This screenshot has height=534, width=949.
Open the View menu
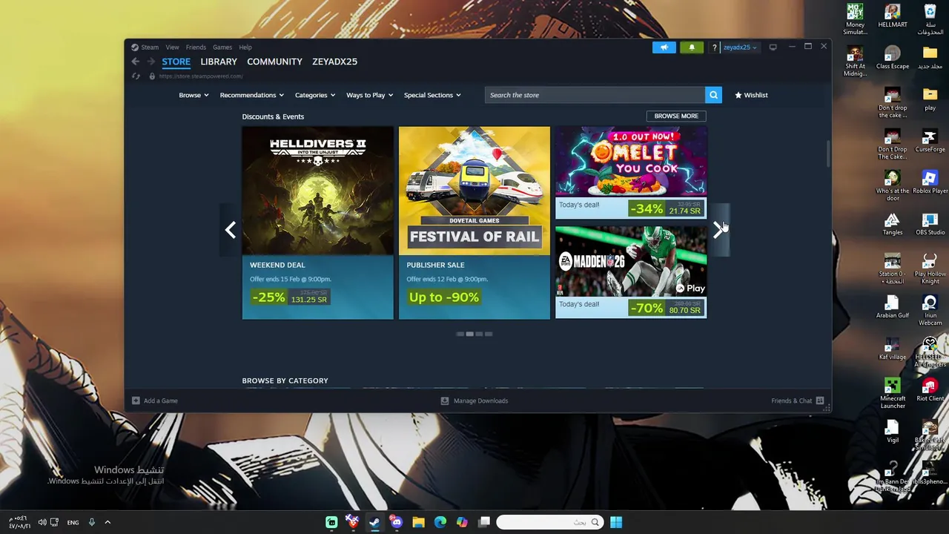(x=172, y=47)
